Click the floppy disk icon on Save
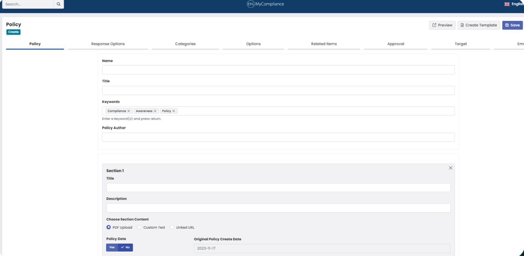The height and width of the screenshot is (256, 524). click(x=507, y=25)
